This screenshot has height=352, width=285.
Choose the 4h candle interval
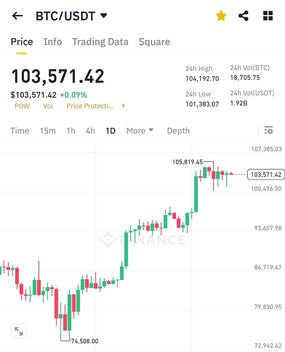pyautogui.click(x=90, y=131)
